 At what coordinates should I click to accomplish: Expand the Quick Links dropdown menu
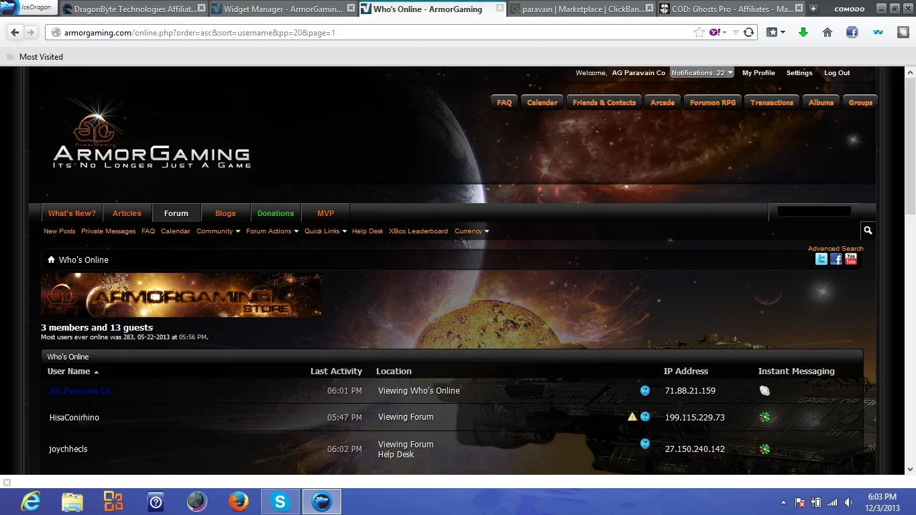coord(325,231)
